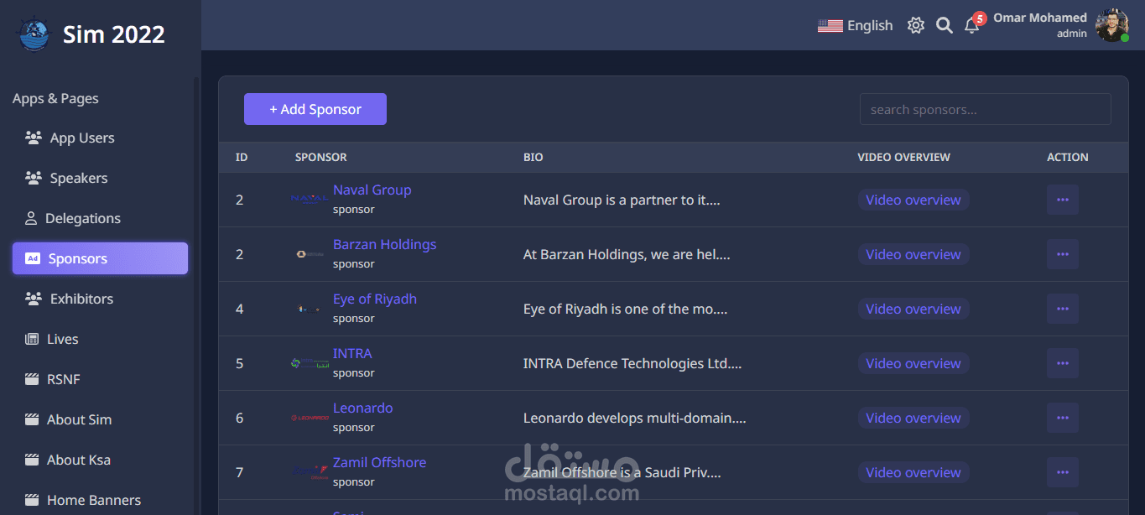Open action menu for INTRA
1145x515 pixels.
tap(1063, 363)
